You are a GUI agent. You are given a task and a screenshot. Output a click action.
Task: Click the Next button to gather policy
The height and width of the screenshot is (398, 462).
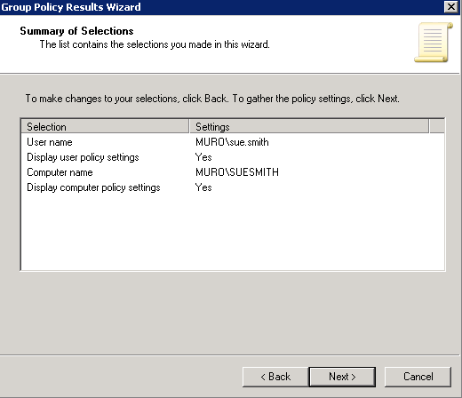(342, 377)
